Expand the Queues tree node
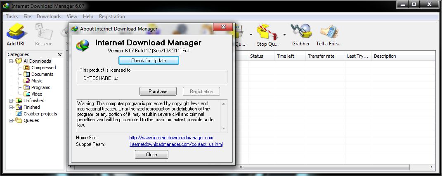This screenshot has width=442, height=176. [11, 120]
